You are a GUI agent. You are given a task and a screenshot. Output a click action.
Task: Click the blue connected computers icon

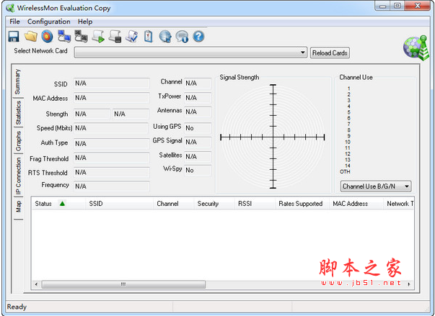click(x=64, y=36)
